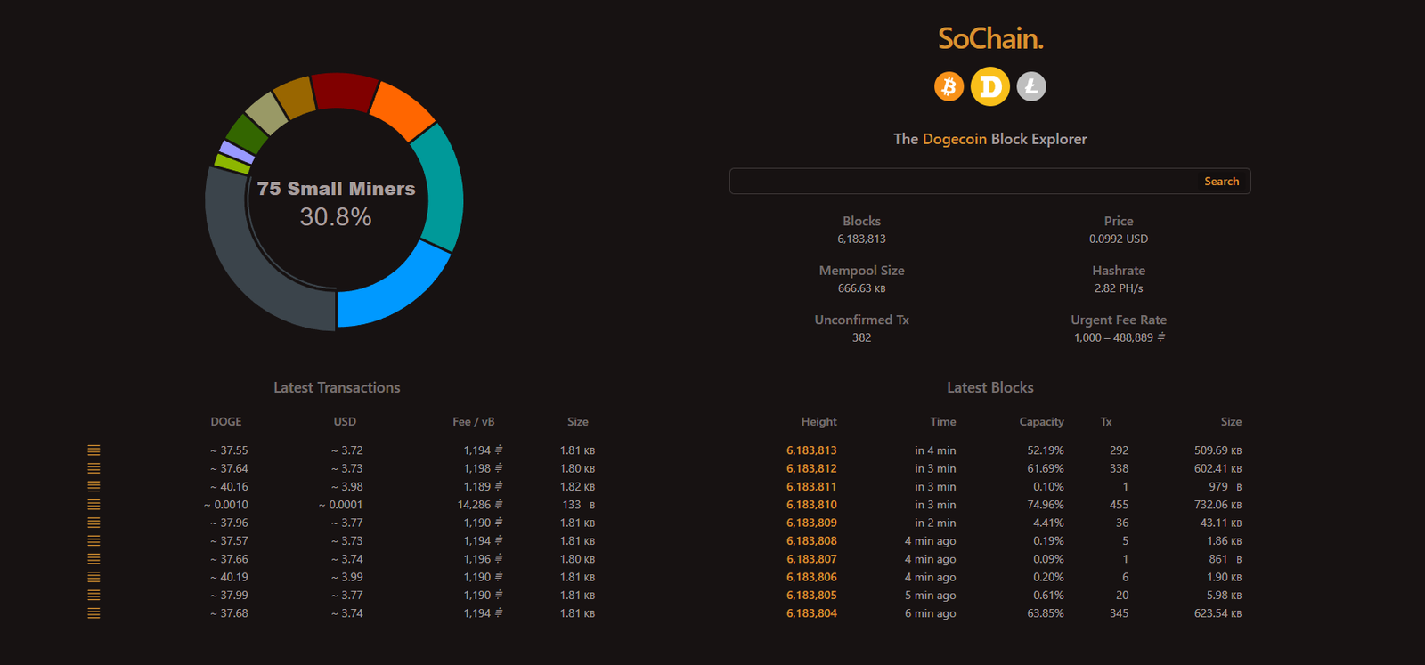Open block height 6,183,809
Image resolution: width=1425 pixels, height=665 pixels.
click(811, 523)
